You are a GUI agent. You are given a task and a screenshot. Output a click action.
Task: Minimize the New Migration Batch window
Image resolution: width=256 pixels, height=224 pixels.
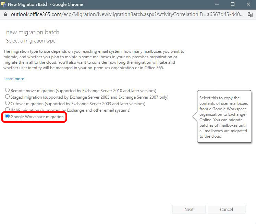point(217,4)
